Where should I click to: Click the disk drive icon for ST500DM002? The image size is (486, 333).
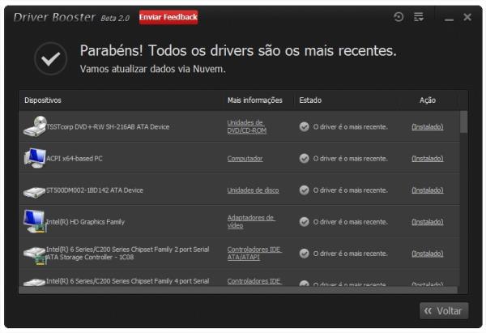[x=34, y=192]
